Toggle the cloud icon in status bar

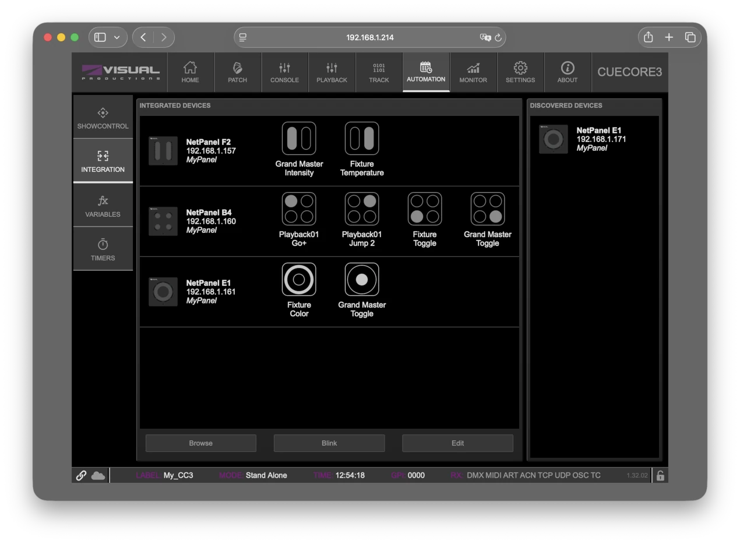tap(98, 475)
